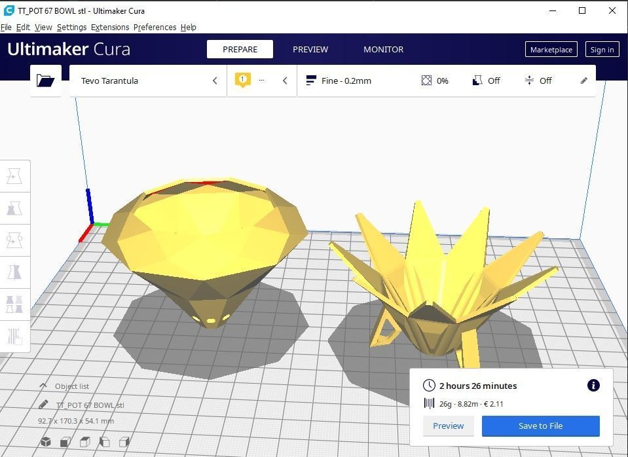Screen dimensions: 628x457
Task: Expand the Tevo Tarantula printer selector
Action: pos(148,81)
